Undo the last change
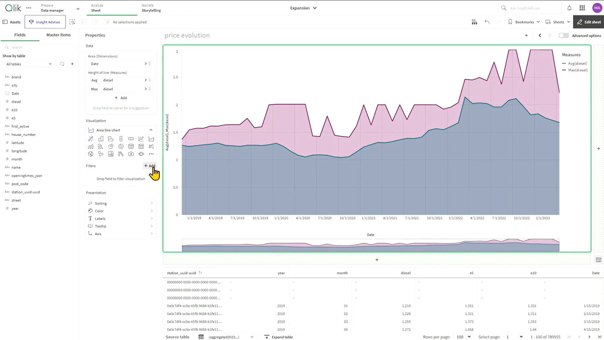The image size is (604, 340). [x=487, y=22]
